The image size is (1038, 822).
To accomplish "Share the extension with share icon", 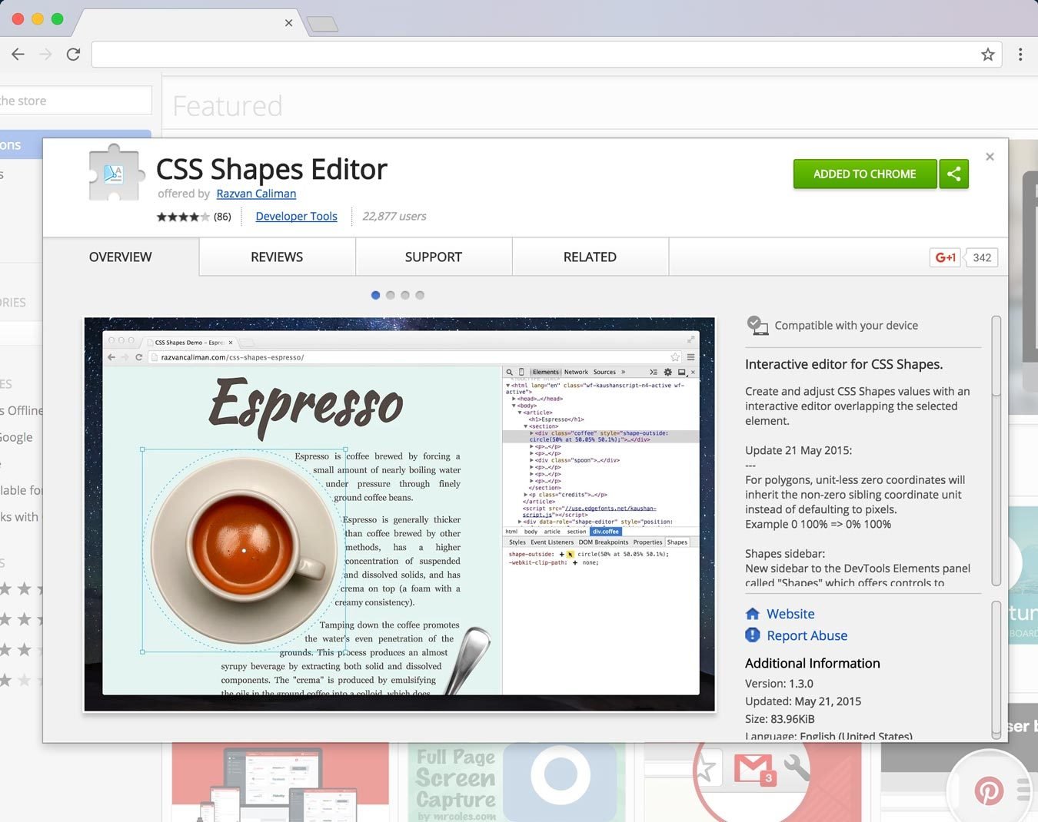I will (953, 174).
